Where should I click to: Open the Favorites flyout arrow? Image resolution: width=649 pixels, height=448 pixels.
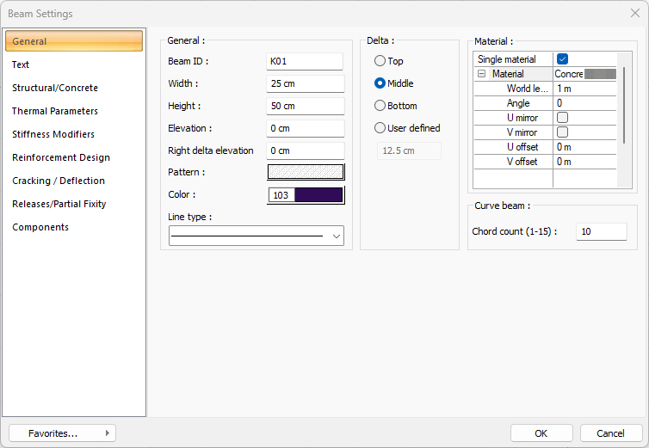tap(107, 433)
